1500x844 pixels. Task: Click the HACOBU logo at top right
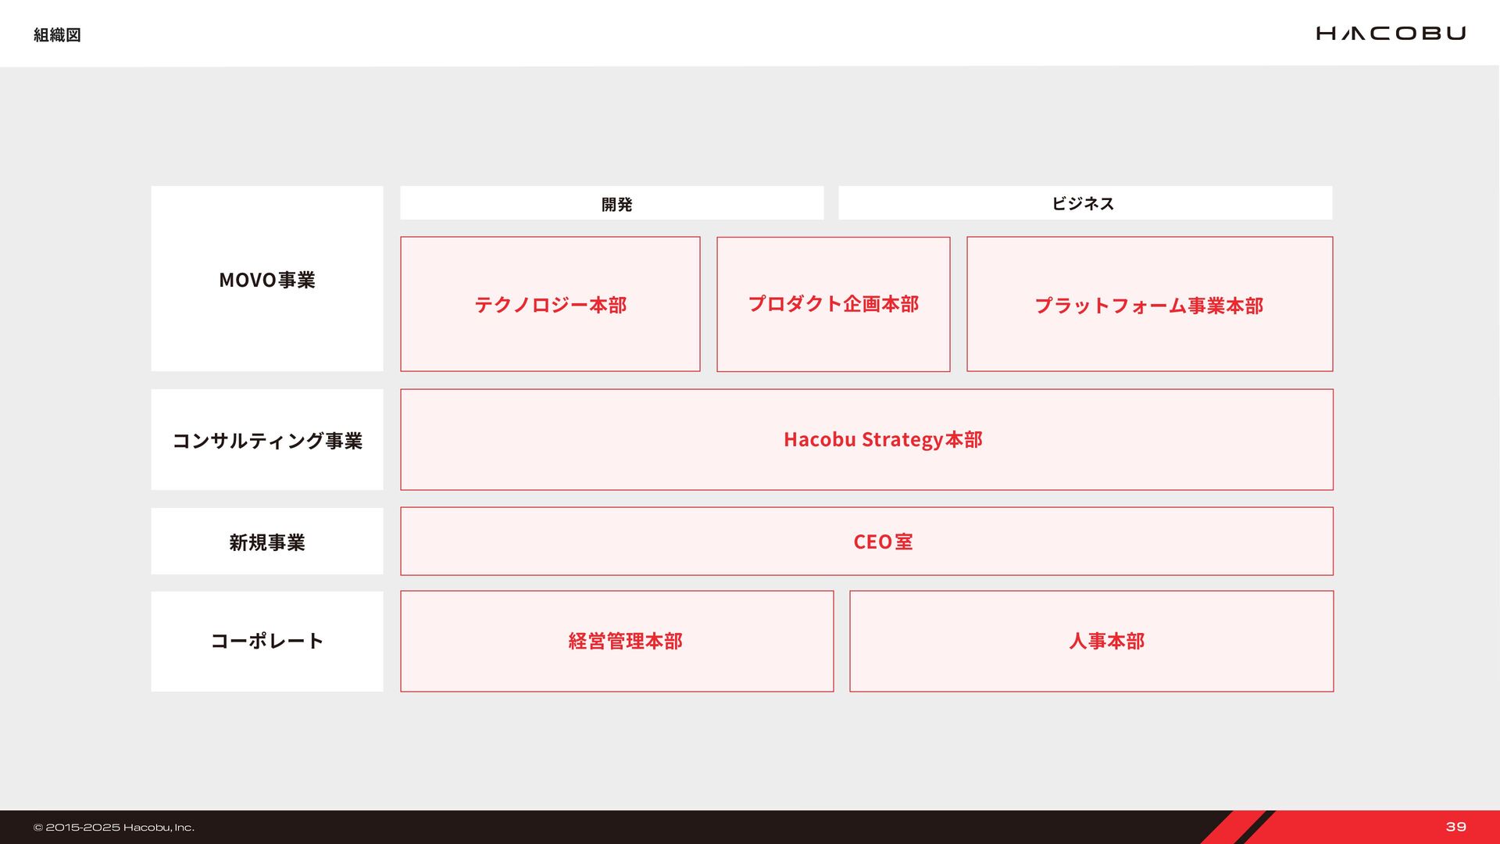[1391, 34]
